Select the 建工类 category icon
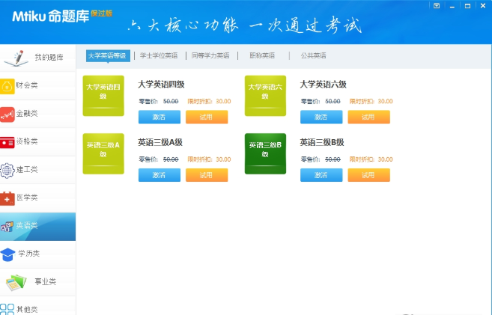The width and height of the screenshot is (492, 315). click(x=7, y=170)
